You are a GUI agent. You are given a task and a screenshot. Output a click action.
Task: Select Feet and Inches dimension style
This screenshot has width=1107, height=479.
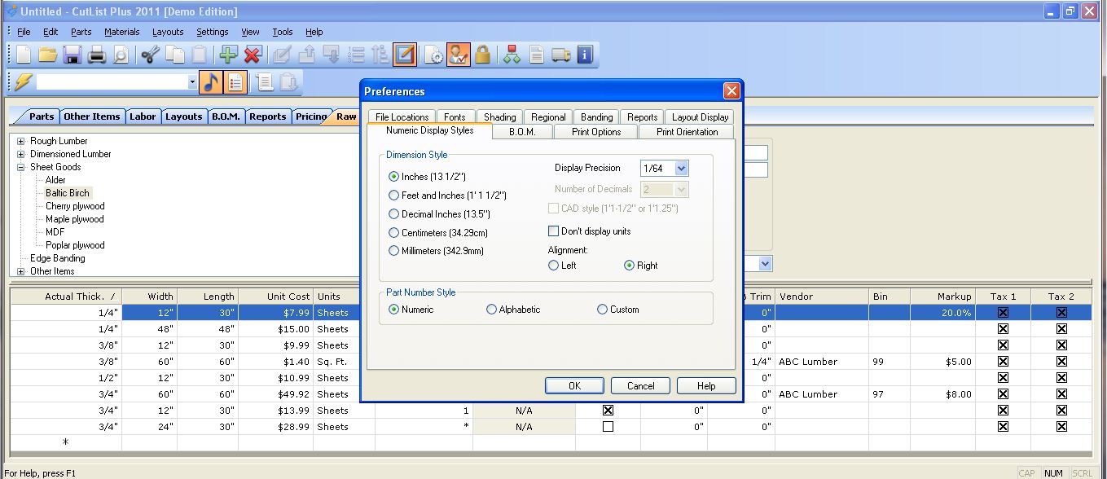(394, 196)
